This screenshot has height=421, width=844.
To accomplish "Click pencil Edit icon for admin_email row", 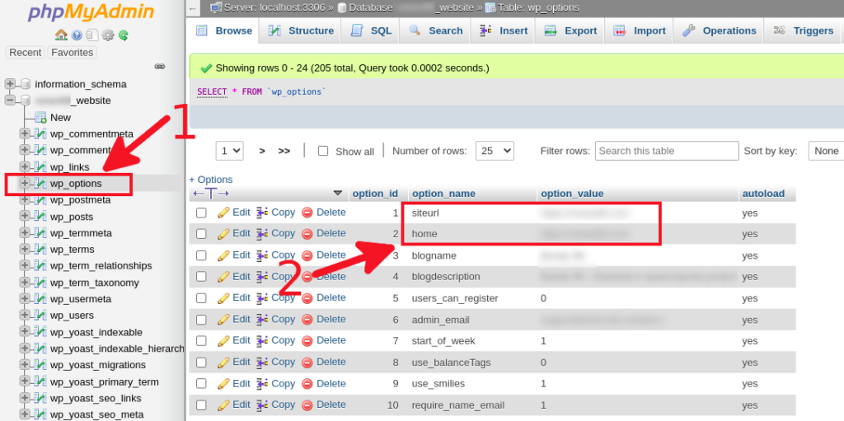I will point(223,319).
